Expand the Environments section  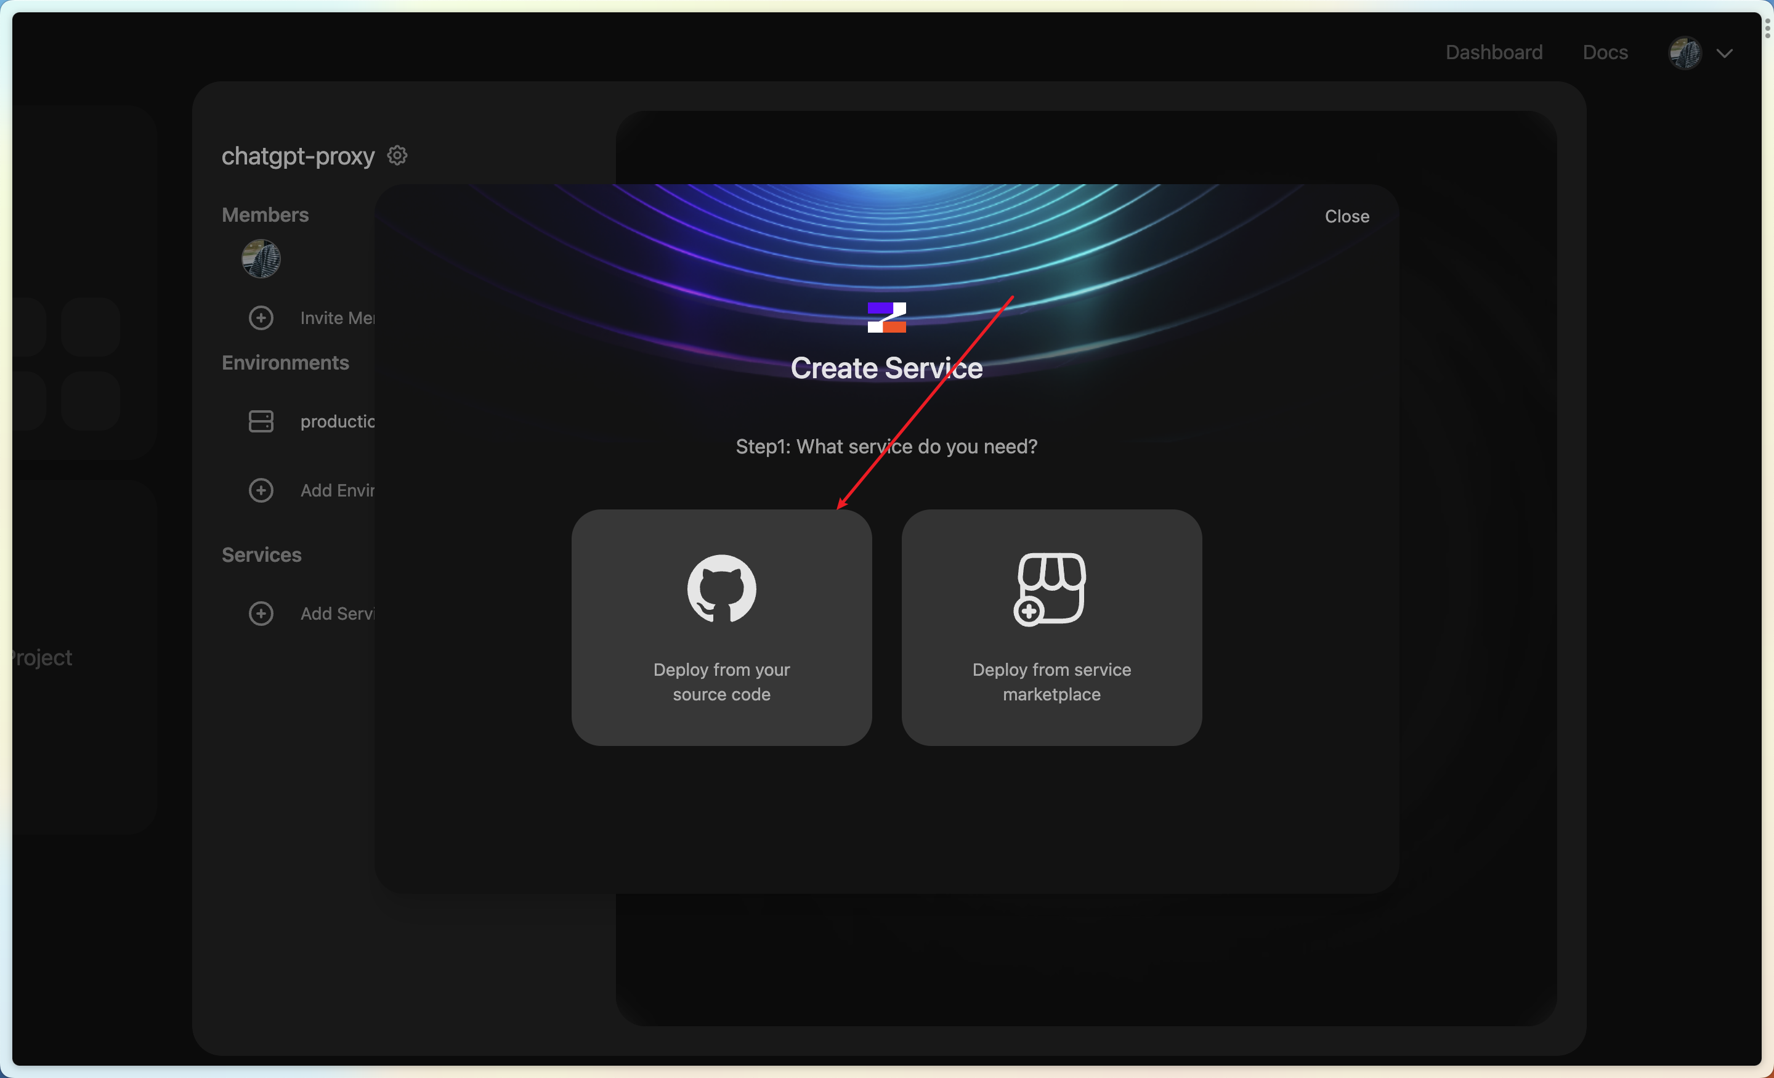[285, 363]
